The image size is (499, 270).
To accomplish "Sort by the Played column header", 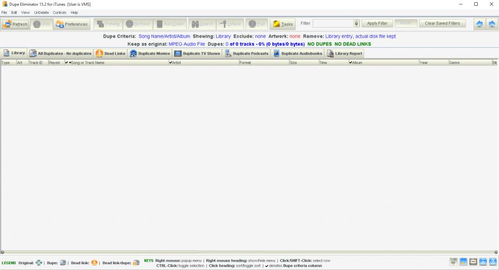I will coord(56,63).
